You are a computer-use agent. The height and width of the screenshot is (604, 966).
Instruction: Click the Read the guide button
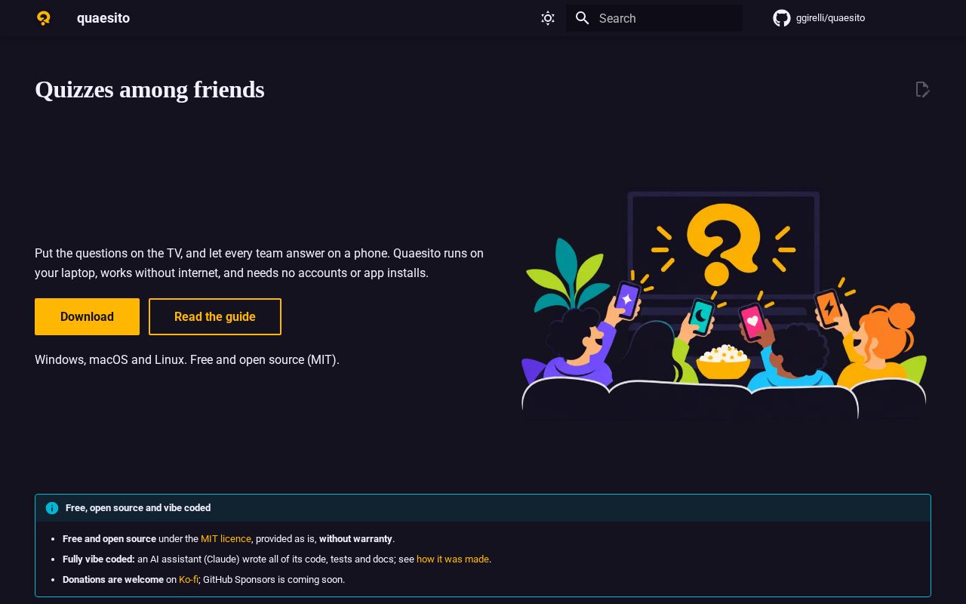(215, 316)
